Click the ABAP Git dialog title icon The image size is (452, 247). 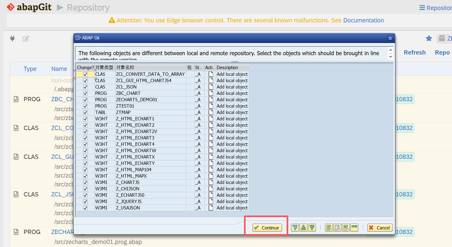(78, 38)
